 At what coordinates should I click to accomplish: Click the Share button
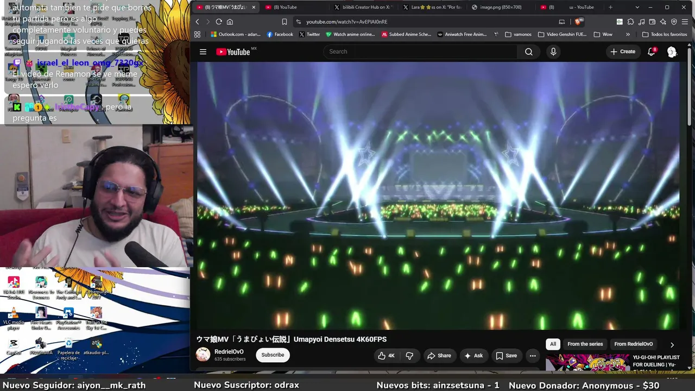click(439, 356)
